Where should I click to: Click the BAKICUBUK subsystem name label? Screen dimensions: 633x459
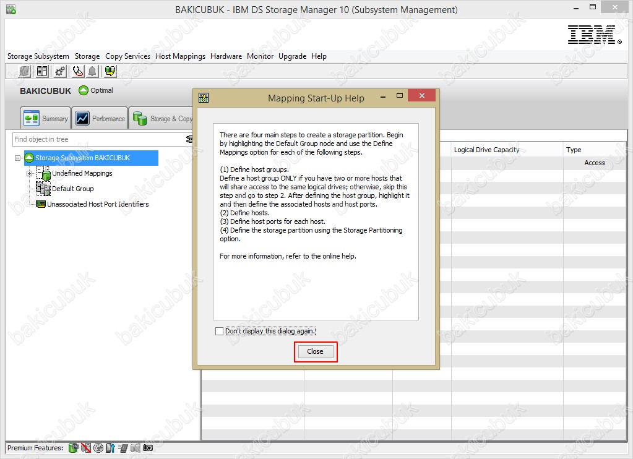tap(46, 91)
